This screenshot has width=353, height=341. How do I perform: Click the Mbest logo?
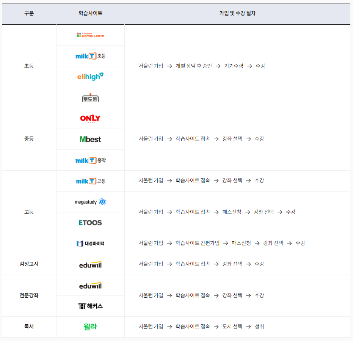click(x=90, y=139)
